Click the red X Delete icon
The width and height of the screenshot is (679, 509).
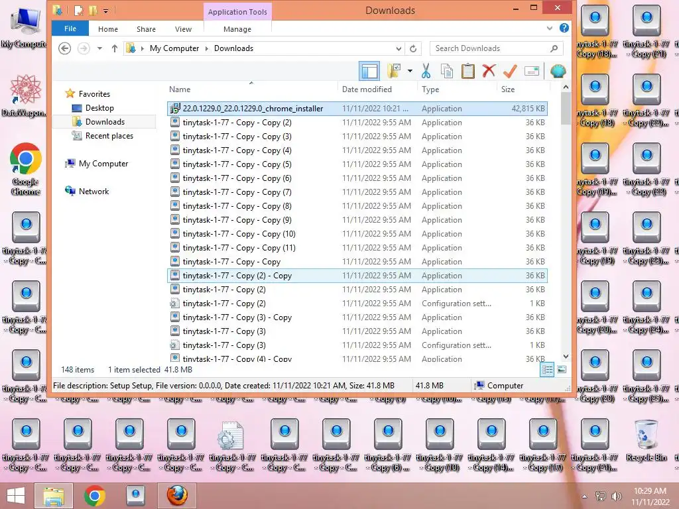click(489, 70)
